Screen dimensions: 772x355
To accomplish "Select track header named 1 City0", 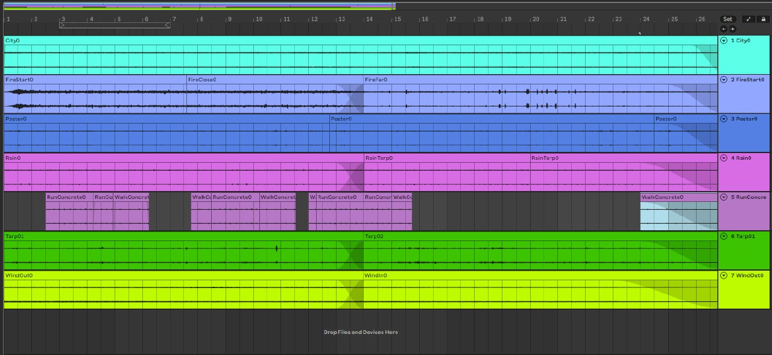I will [744, 55].
